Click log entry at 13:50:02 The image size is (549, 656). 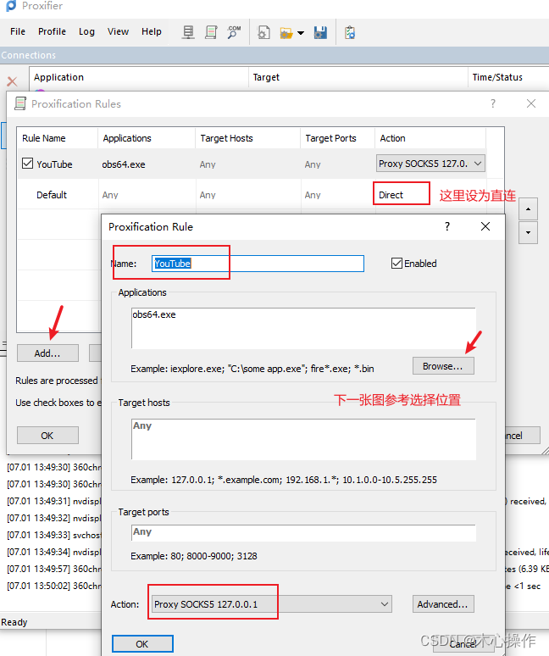tap(54, 586)
